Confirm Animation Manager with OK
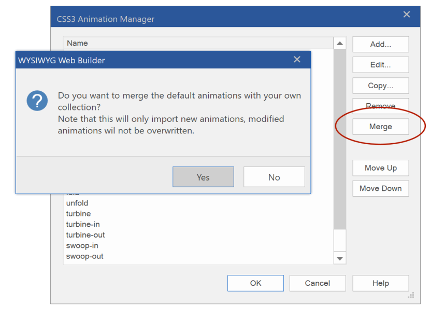 pos(255,283)
